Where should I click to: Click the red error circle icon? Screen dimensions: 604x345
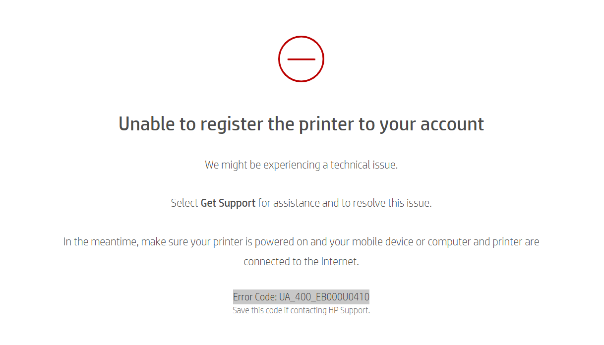(x=301, y=59)
